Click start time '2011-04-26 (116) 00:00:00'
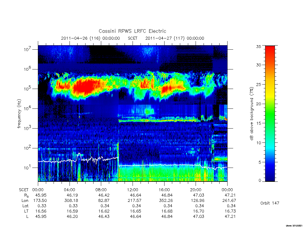This screenshot has width=303, height=227. coord(91,38)
